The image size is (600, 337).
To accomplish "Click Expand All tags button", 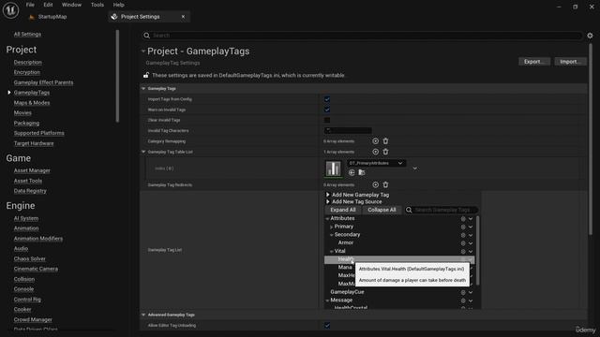I will [343, 210].
